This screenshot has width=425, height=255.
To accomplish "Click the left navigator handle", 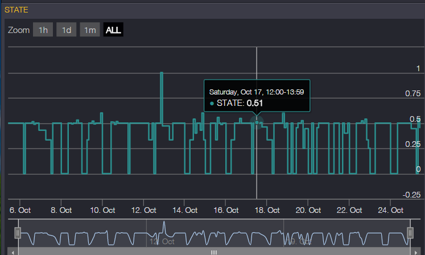I will tap(18, 233).
